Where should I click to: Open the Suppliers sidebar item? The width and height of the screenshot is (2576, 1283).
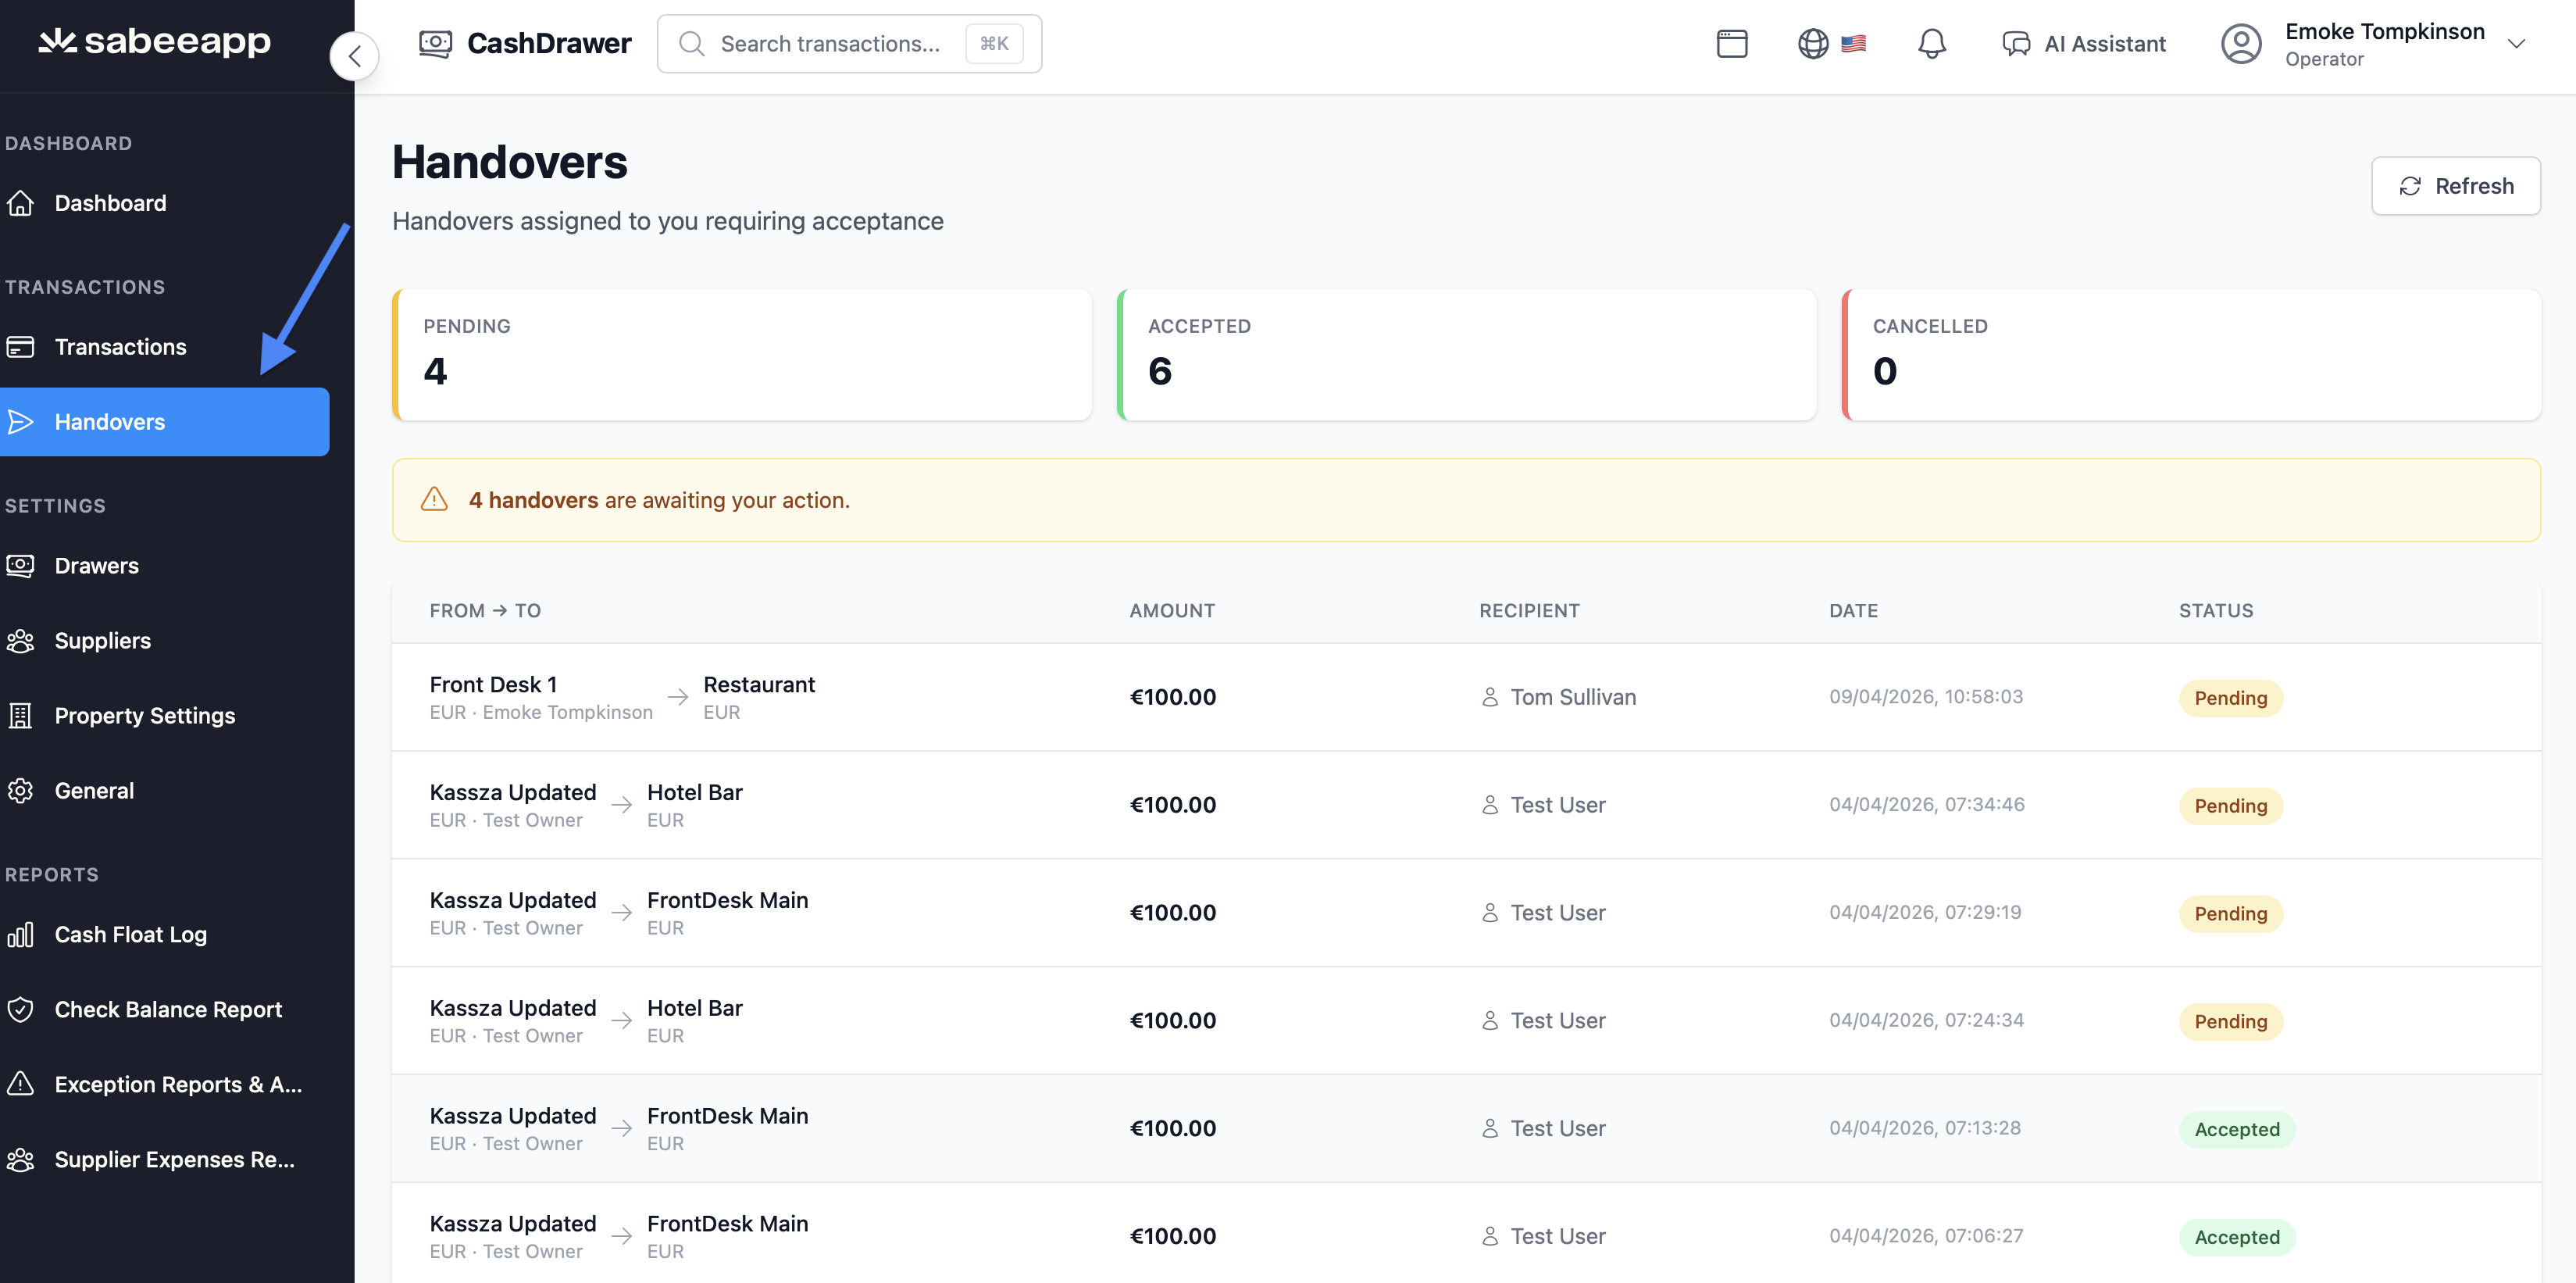102,641
